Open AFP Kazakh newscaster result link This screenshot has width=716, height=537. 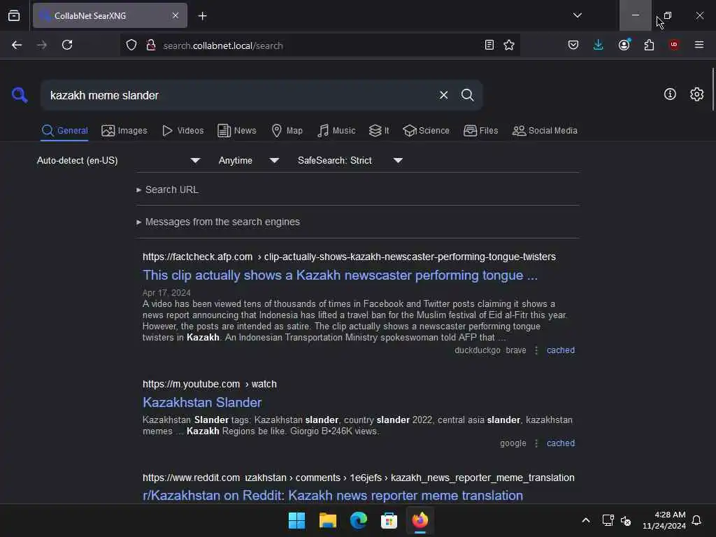[x=340, y=275]
